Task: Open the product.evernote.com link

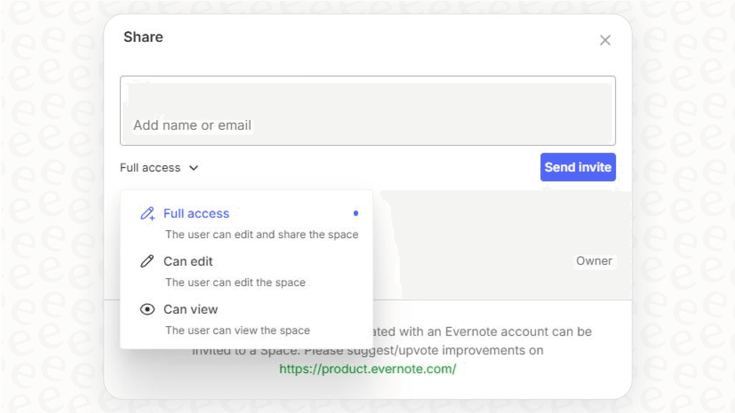Action: pyautogui.click(x=367, y=369)
